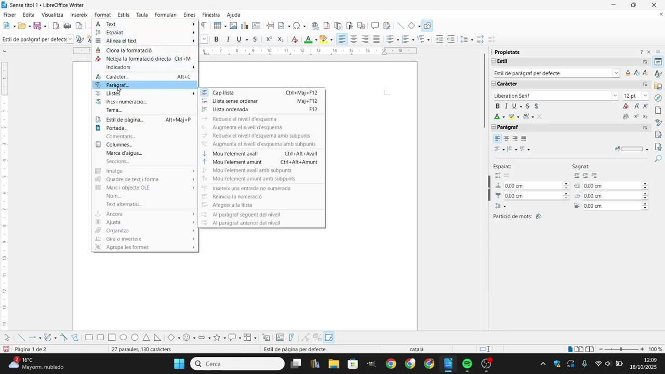The height and width of the screenshot is (374, 665).
Task: Insert an image from the toolbar
Action: click(x=233, y=26)
